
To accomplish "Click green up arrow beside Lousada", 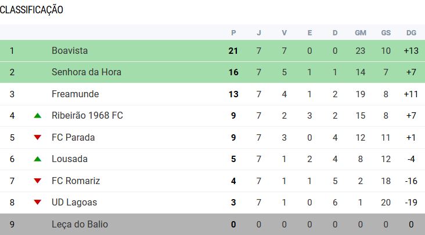I will [38, 159].
